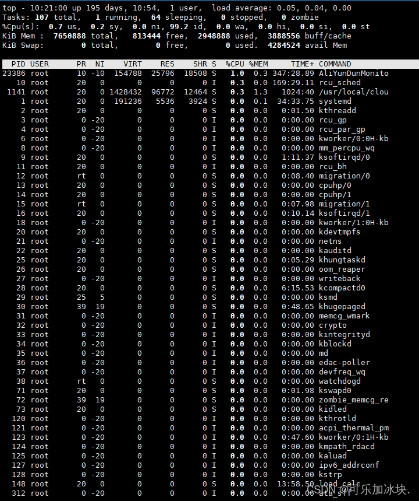This screenshot has width=419, height=501.
Task: Click the cpuhp/1 command entry
Action: [335, 195]
